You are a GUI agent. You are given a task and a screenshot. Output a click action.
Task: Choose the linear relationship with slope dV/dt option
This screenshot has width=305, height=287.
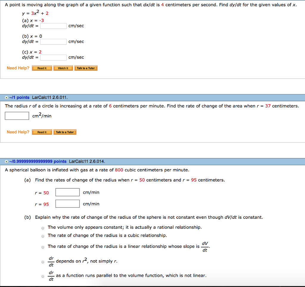(x=43, y=247)
